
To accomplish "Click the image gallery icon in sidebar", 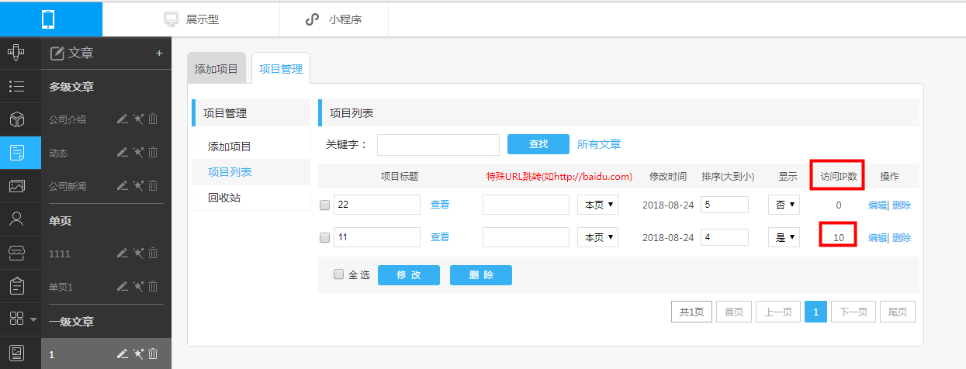I will 16,186.
